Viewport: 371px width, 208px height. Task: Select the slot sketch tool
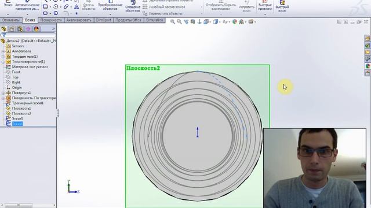point(45,13)
